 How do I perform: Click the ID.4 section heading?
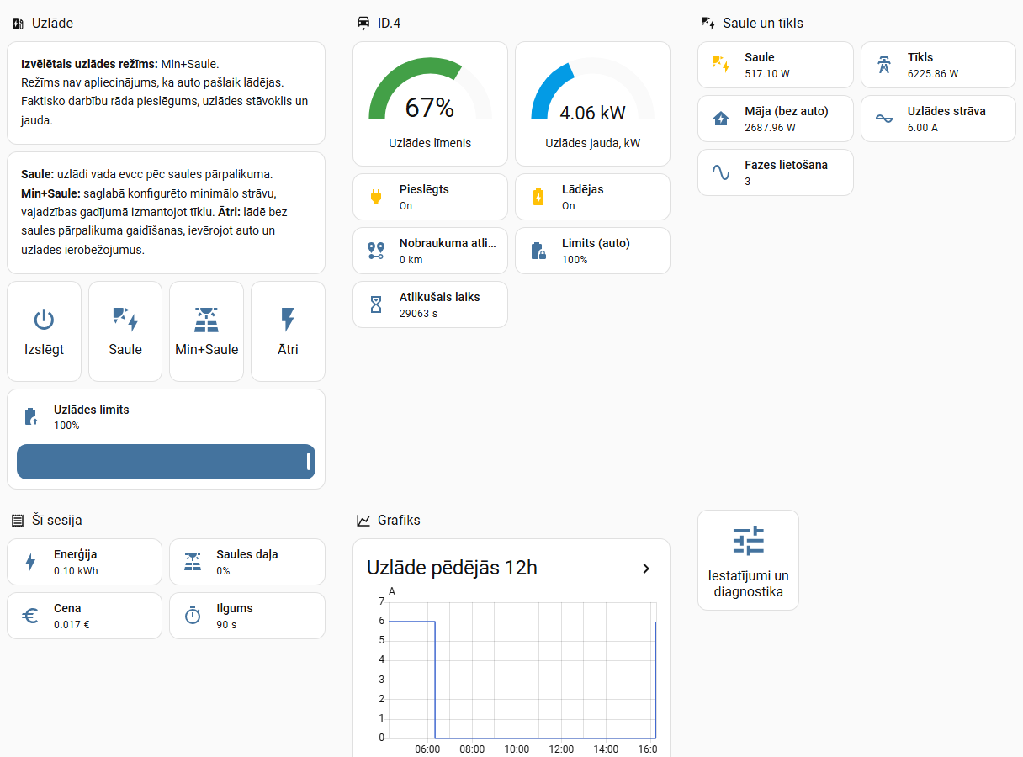(389, 24)
